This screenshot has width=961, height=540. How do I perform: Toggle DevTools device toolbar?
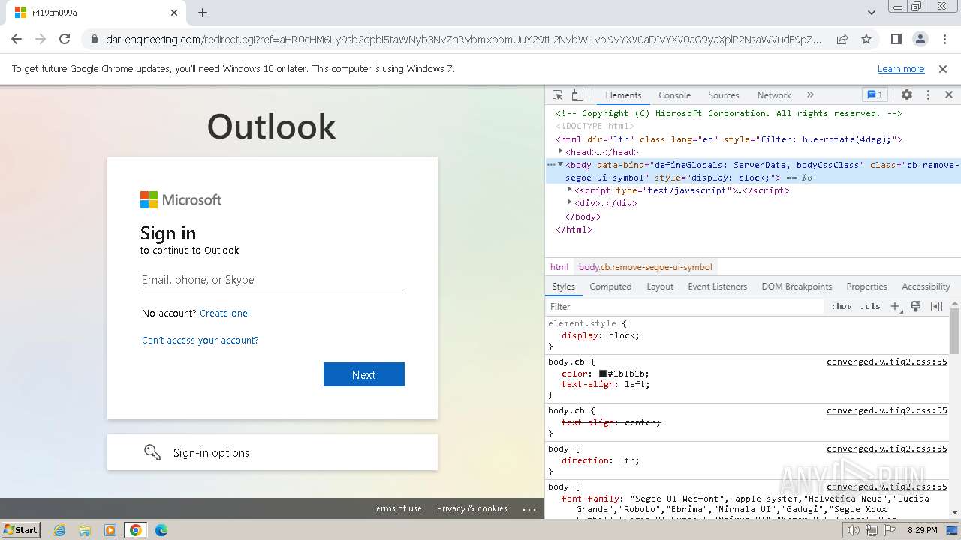577,95
